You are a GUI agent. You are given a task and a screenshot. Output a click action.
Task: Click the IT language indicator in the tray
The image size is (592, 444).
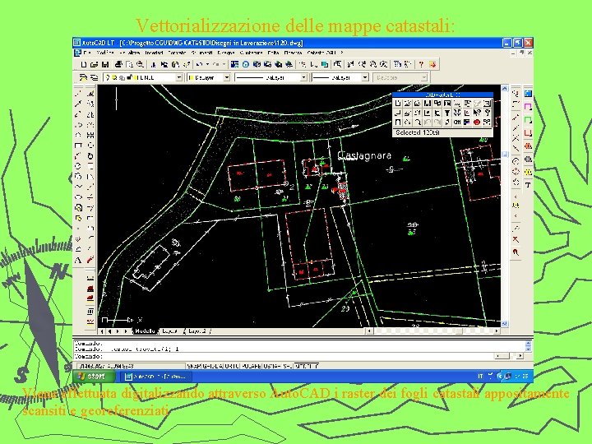pos(480,376)
